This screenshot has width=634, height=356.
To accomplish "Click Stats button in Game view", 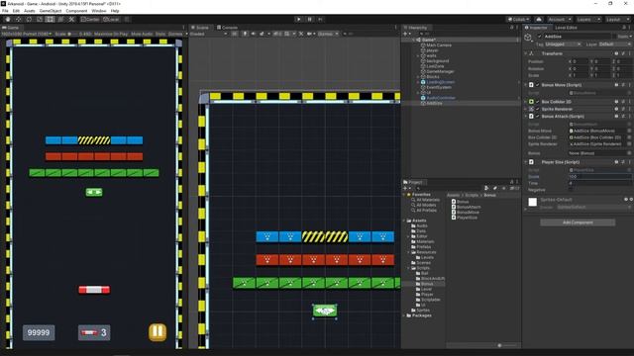I will click(160, 34).
